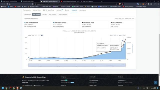
Task: Open the Brave Rewards triangle icon
Action: 122,4
